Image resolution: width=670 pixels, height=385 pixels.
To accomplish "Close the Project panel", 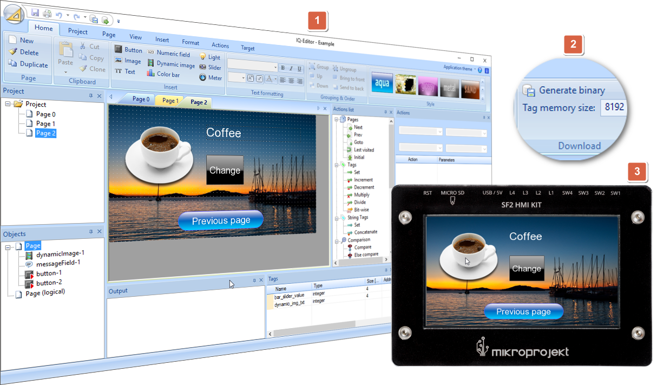I will (x=99, y=96).
